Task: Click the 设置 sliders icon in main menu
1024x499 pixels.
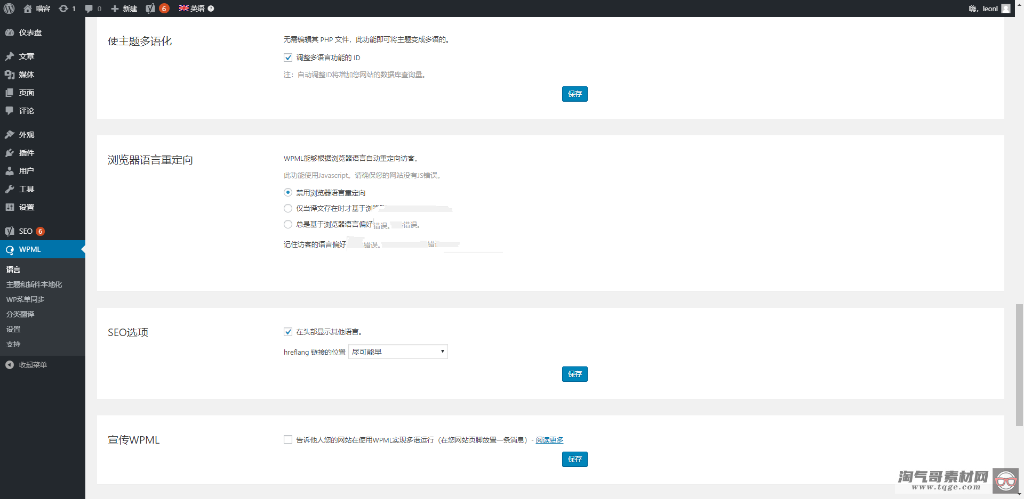Action: click(10, 207)
